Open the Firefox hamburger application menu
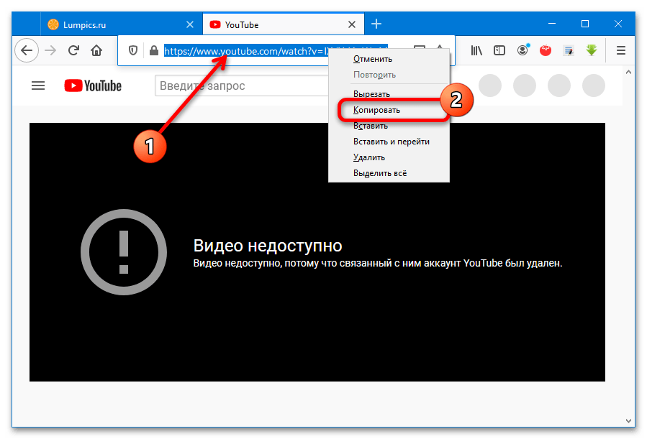The height and width of the screenshot is (439, 647). (621, 50)
